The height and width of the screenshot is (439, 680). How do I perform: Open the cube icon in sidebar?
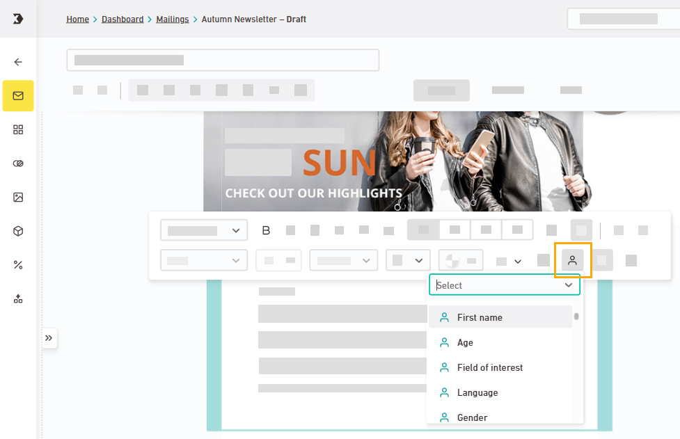point(18,231)
